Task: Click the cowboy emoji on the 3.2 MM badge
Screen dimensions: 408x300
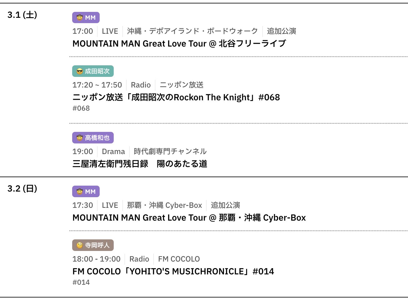Action: pyautogui.click(x=80, y=192)
